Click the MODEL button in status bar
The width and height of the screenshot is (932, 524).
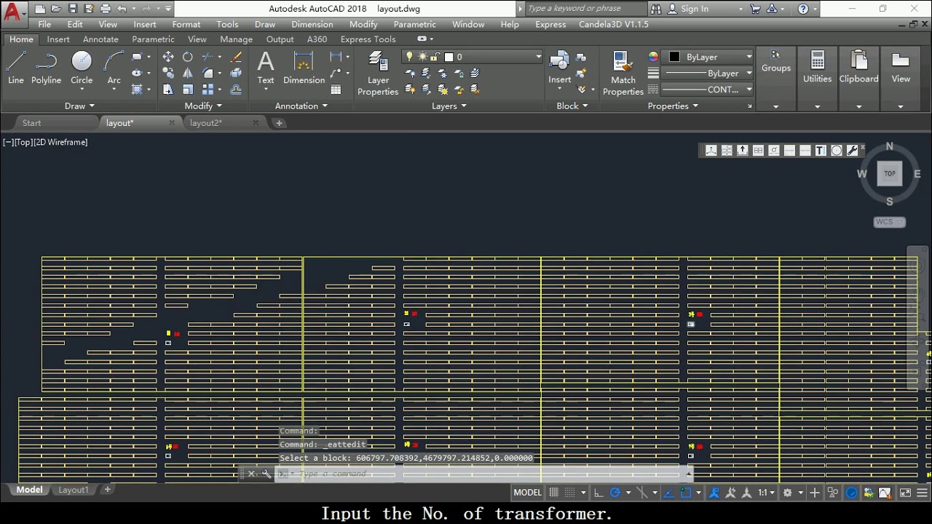coord(527,493)
